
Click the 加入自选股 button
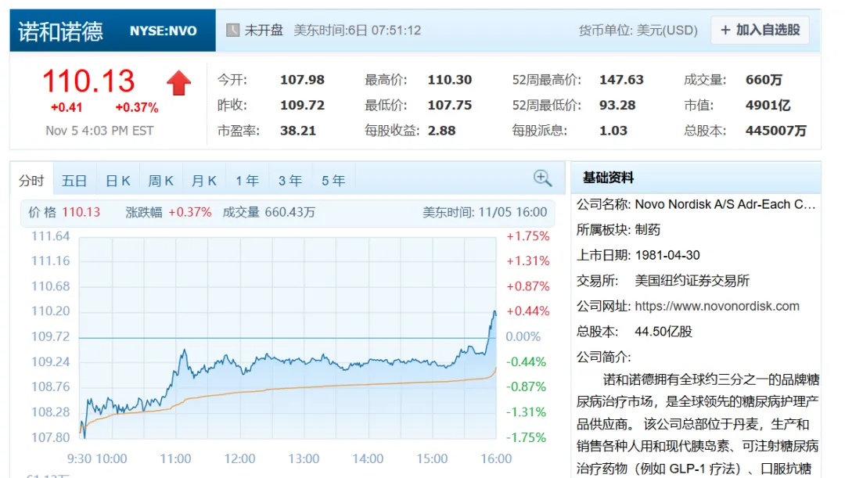[x=760, y=31]
